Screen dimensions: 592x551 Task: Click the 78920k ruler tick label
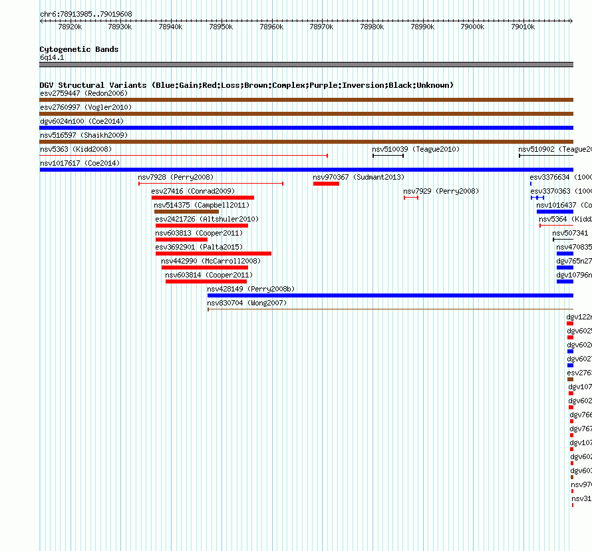70,27
